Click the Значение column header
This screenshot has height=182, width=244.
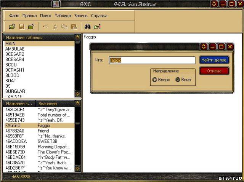click(55, 104)
